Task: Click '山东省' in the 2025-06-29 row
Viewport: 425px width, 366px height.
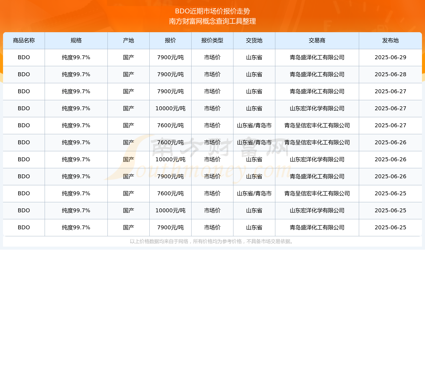Action: point(254,57)
